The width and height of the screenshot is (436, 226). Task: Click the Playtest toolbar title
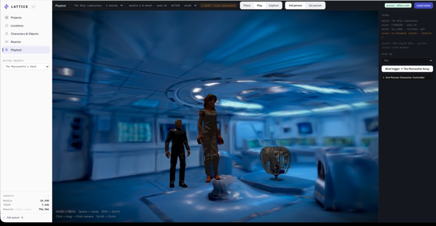[61, 5]
